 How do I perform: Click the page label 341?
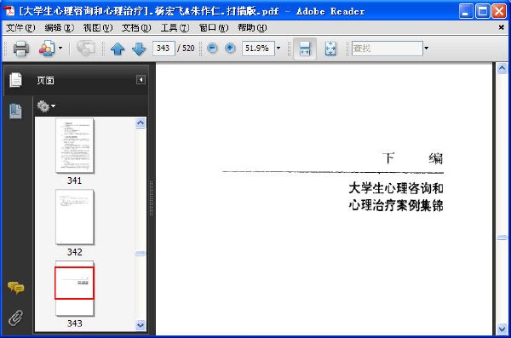(75, 180)
